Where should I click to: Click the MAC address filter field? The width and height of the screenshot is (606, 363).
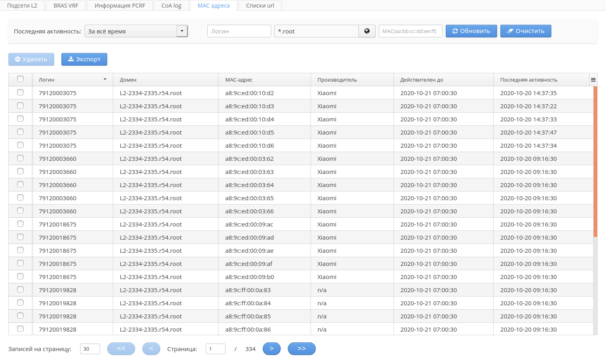(410, 31)
